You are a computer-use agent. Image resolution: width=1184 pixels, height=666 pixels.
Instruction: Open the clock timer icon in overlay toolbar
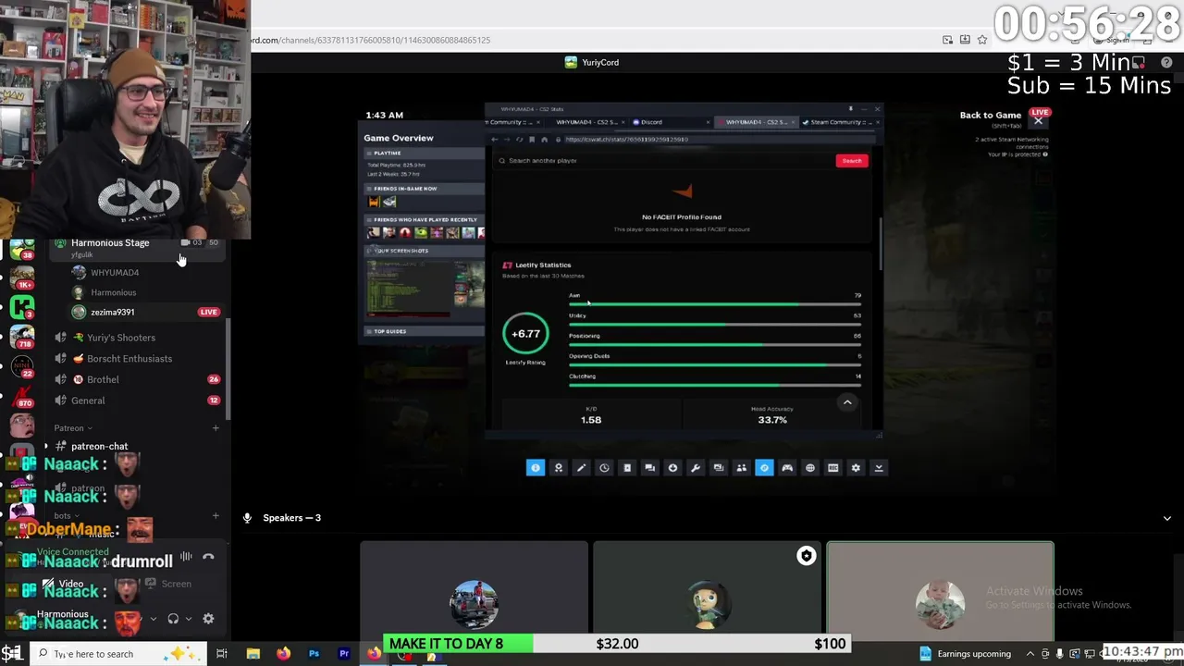604,468
